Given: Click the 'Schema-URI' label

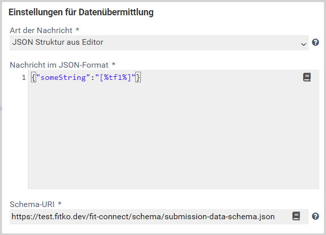Looking at the screenshot, I should (x=32, y=204).
